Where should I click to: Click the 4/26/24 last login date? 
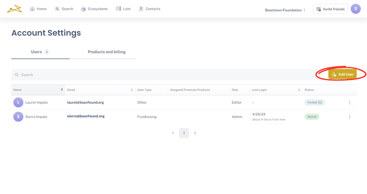click(259, 114)
